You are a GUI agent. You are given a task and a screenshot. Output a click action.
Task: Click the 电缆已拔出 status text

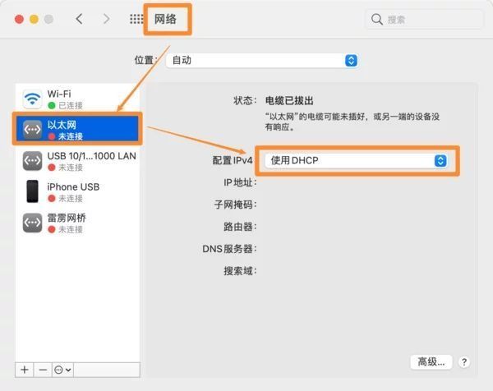point(289,100)
